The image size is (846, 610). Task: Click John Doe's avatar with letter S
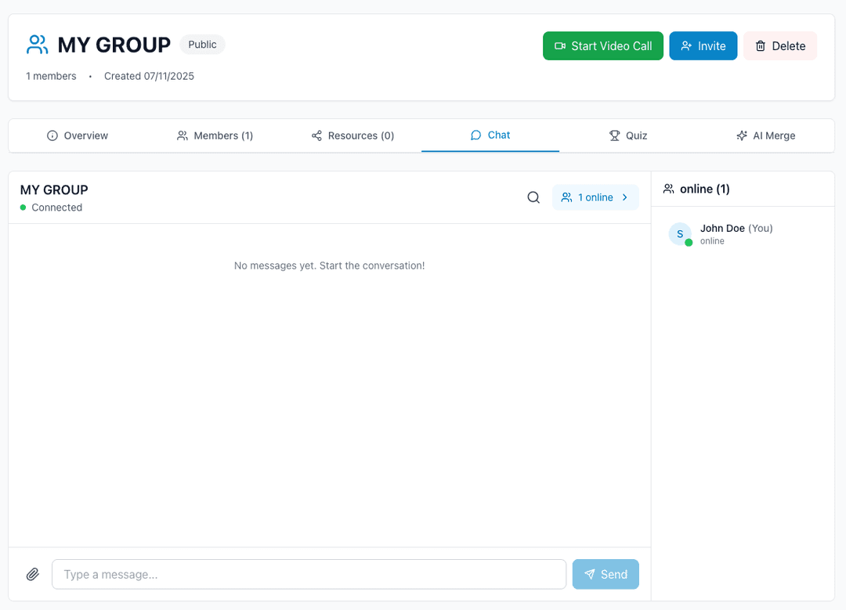pyautogui.click(x=680, y=234)
